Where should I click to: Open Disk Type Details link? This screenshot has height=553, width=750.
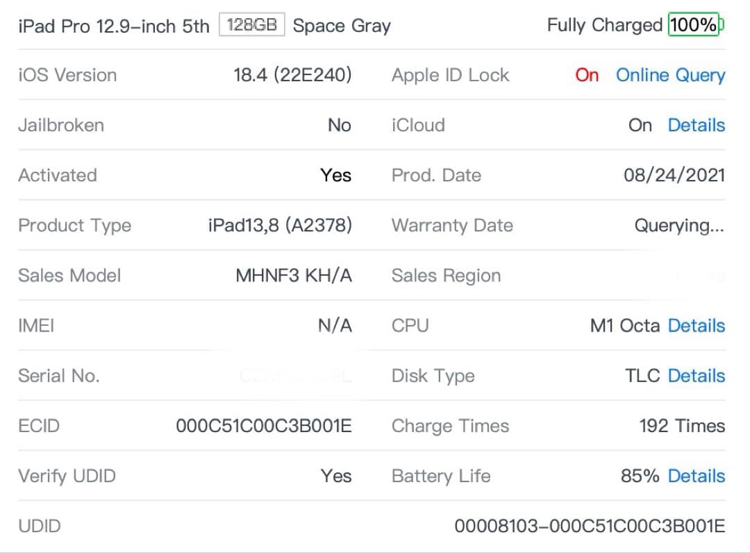click(696, 376)
